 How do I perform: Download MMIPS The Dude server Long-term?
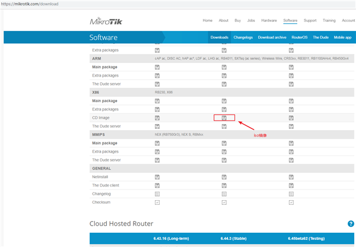[x=157, y=160]
